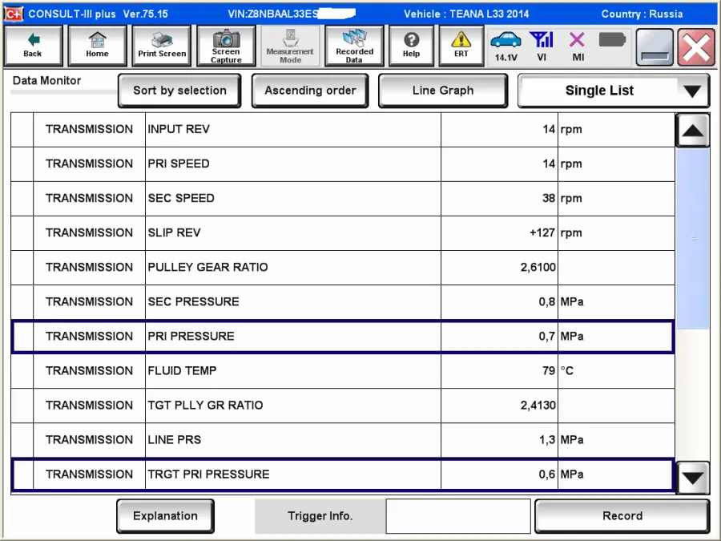721x541 pixels.
Task: Click the CONSULT-III plus logo icon
Action: pyautogui.click(x=14, y=14)
